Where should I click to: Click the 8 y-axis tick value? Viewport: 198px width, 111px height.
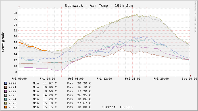[x=16, y=72]
